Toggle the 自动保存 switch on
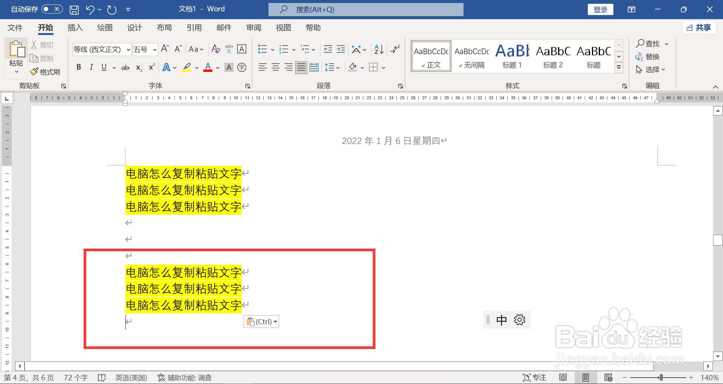723x384 pixels. pos(52,9)
